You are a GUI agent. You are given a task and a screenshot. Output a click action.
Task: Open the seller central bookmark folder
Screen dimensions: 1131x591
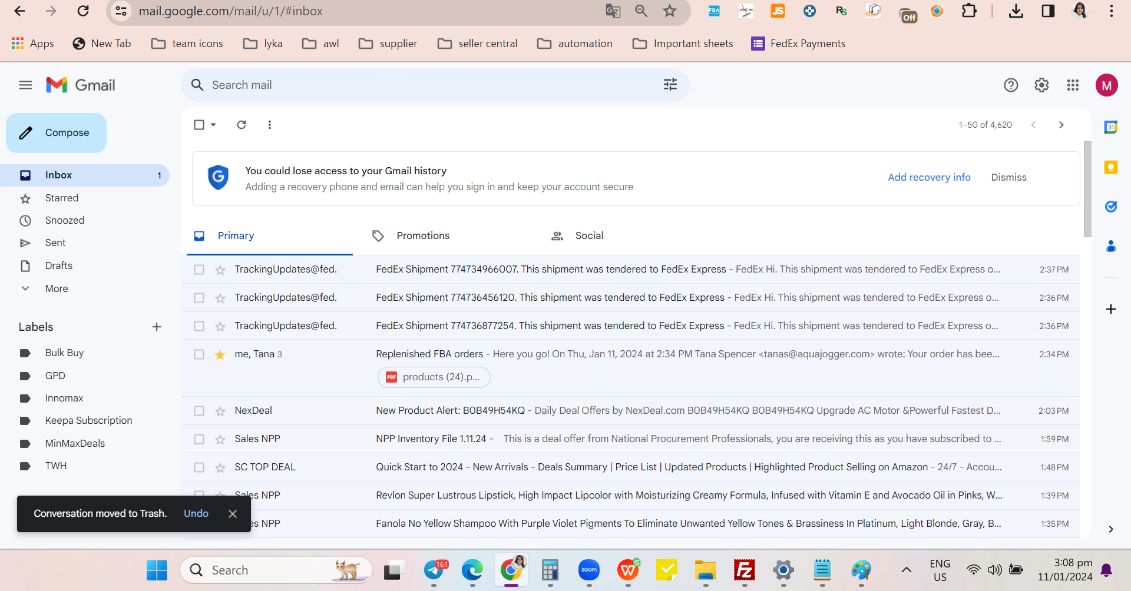477,44
